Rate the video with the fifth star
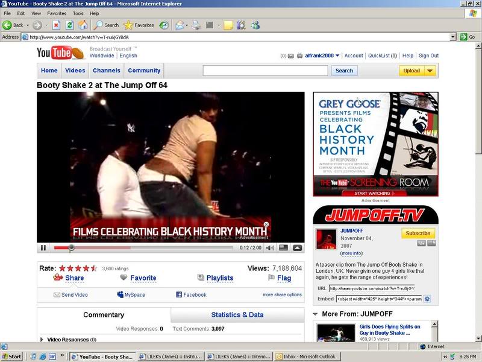The image size is (482, 362). 94,268
